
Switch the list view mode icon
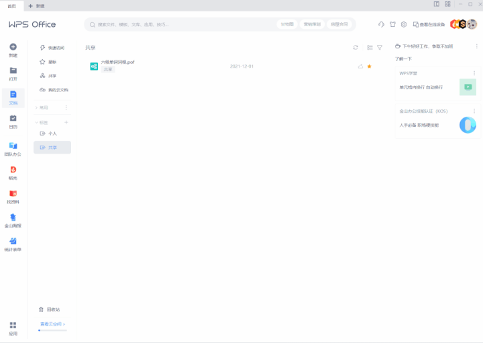coord(370,48)
